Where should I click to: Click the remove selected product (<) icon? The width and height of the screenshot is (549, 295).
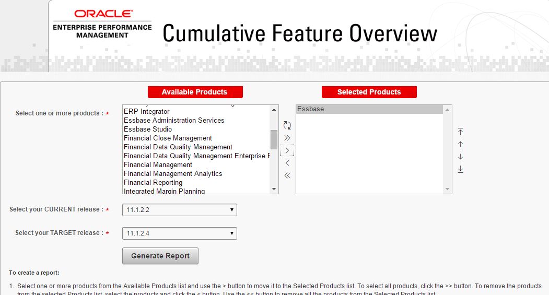287,163
